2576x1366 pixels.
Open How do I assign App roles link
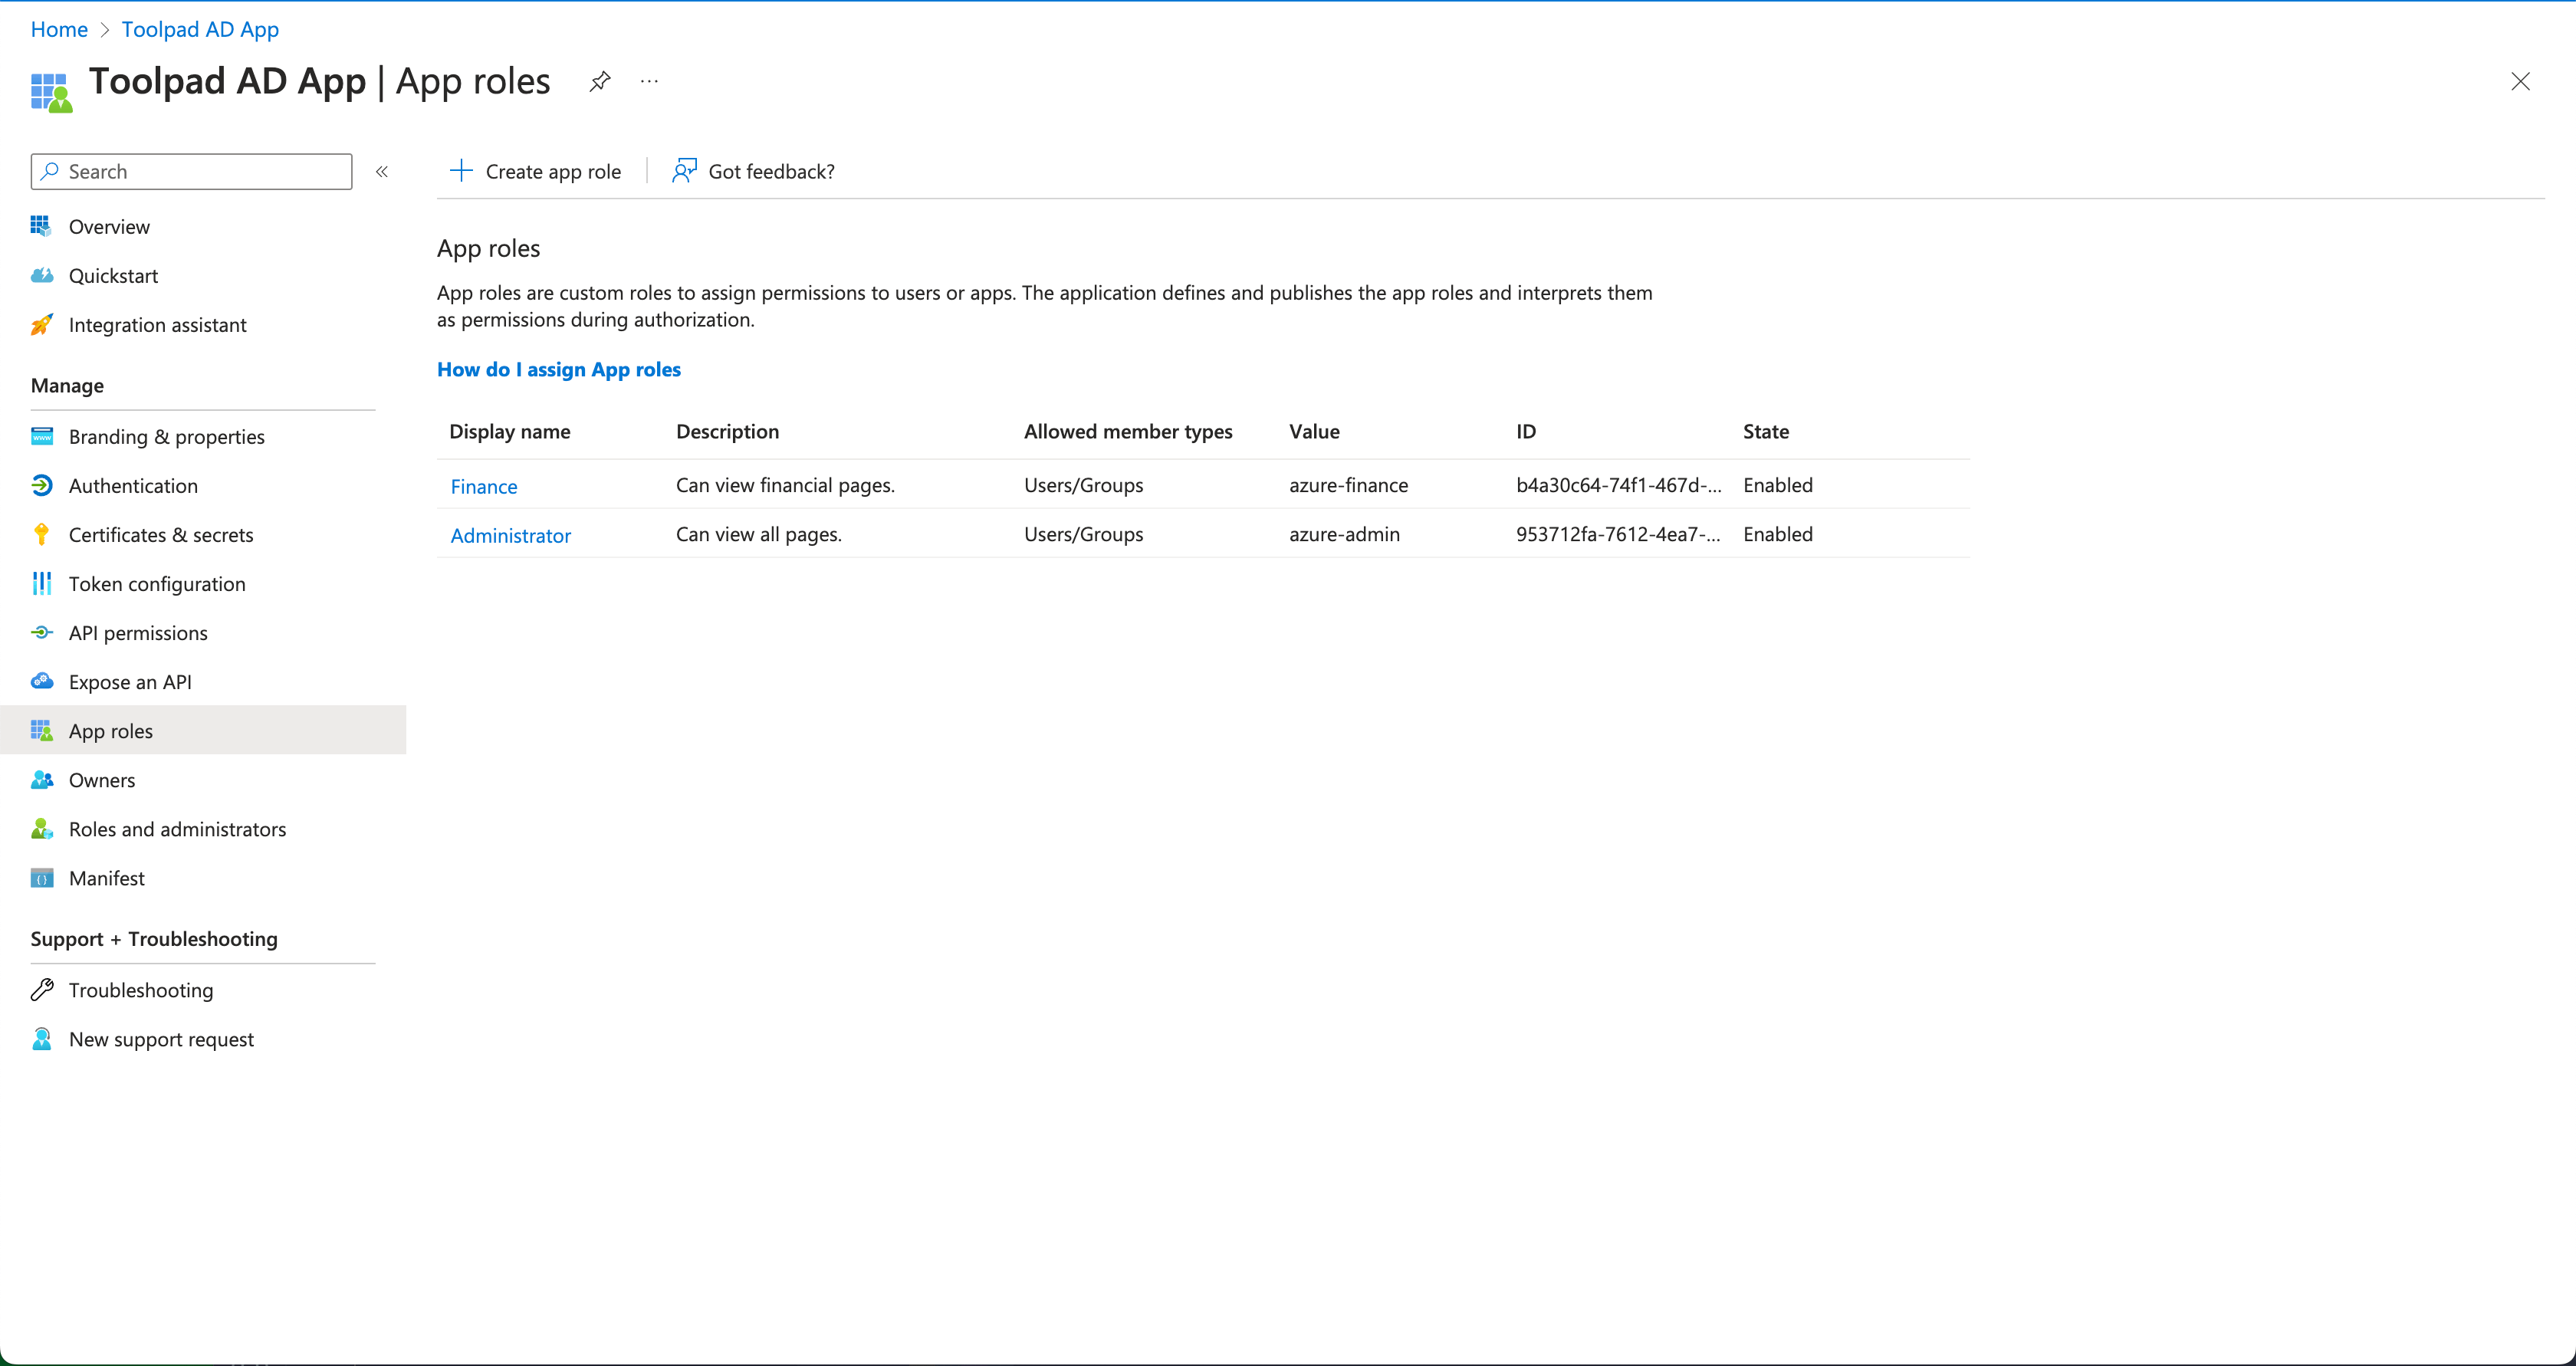pos(557,369)
